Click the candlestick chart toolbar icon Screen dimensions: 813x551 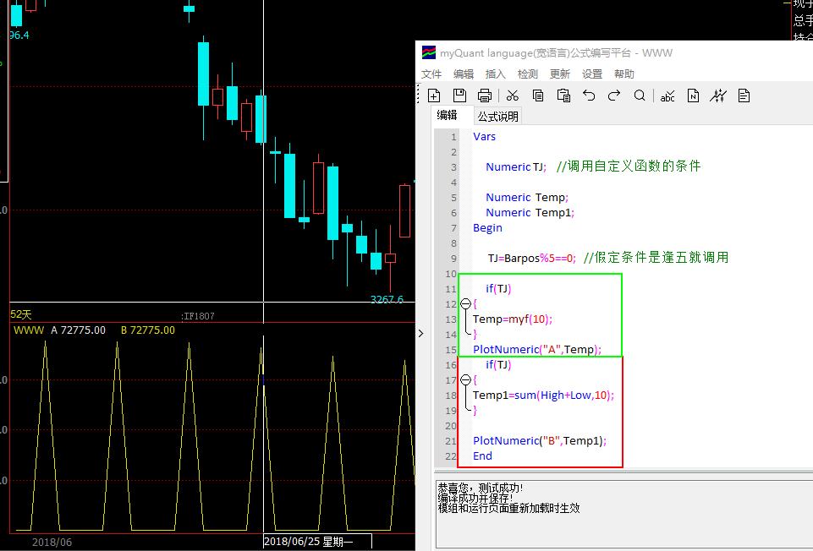coord(718,95)
